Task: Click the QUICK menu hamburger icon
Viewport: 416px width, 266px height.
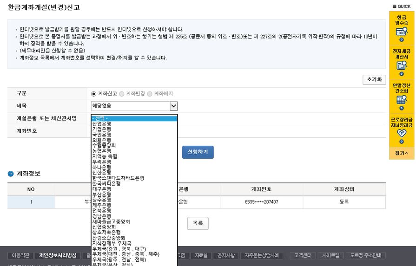Action: [395, 6]
